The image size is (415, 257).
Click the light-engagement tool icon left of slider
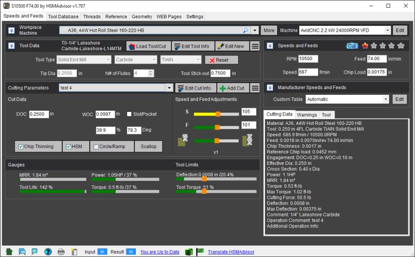(x=183, y=140)
